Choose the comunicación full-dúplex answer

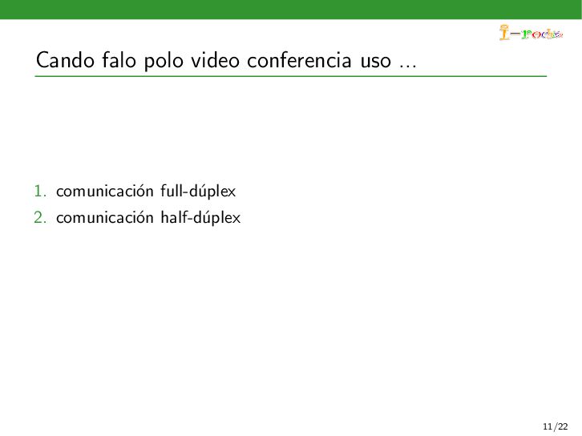(146, 191)
